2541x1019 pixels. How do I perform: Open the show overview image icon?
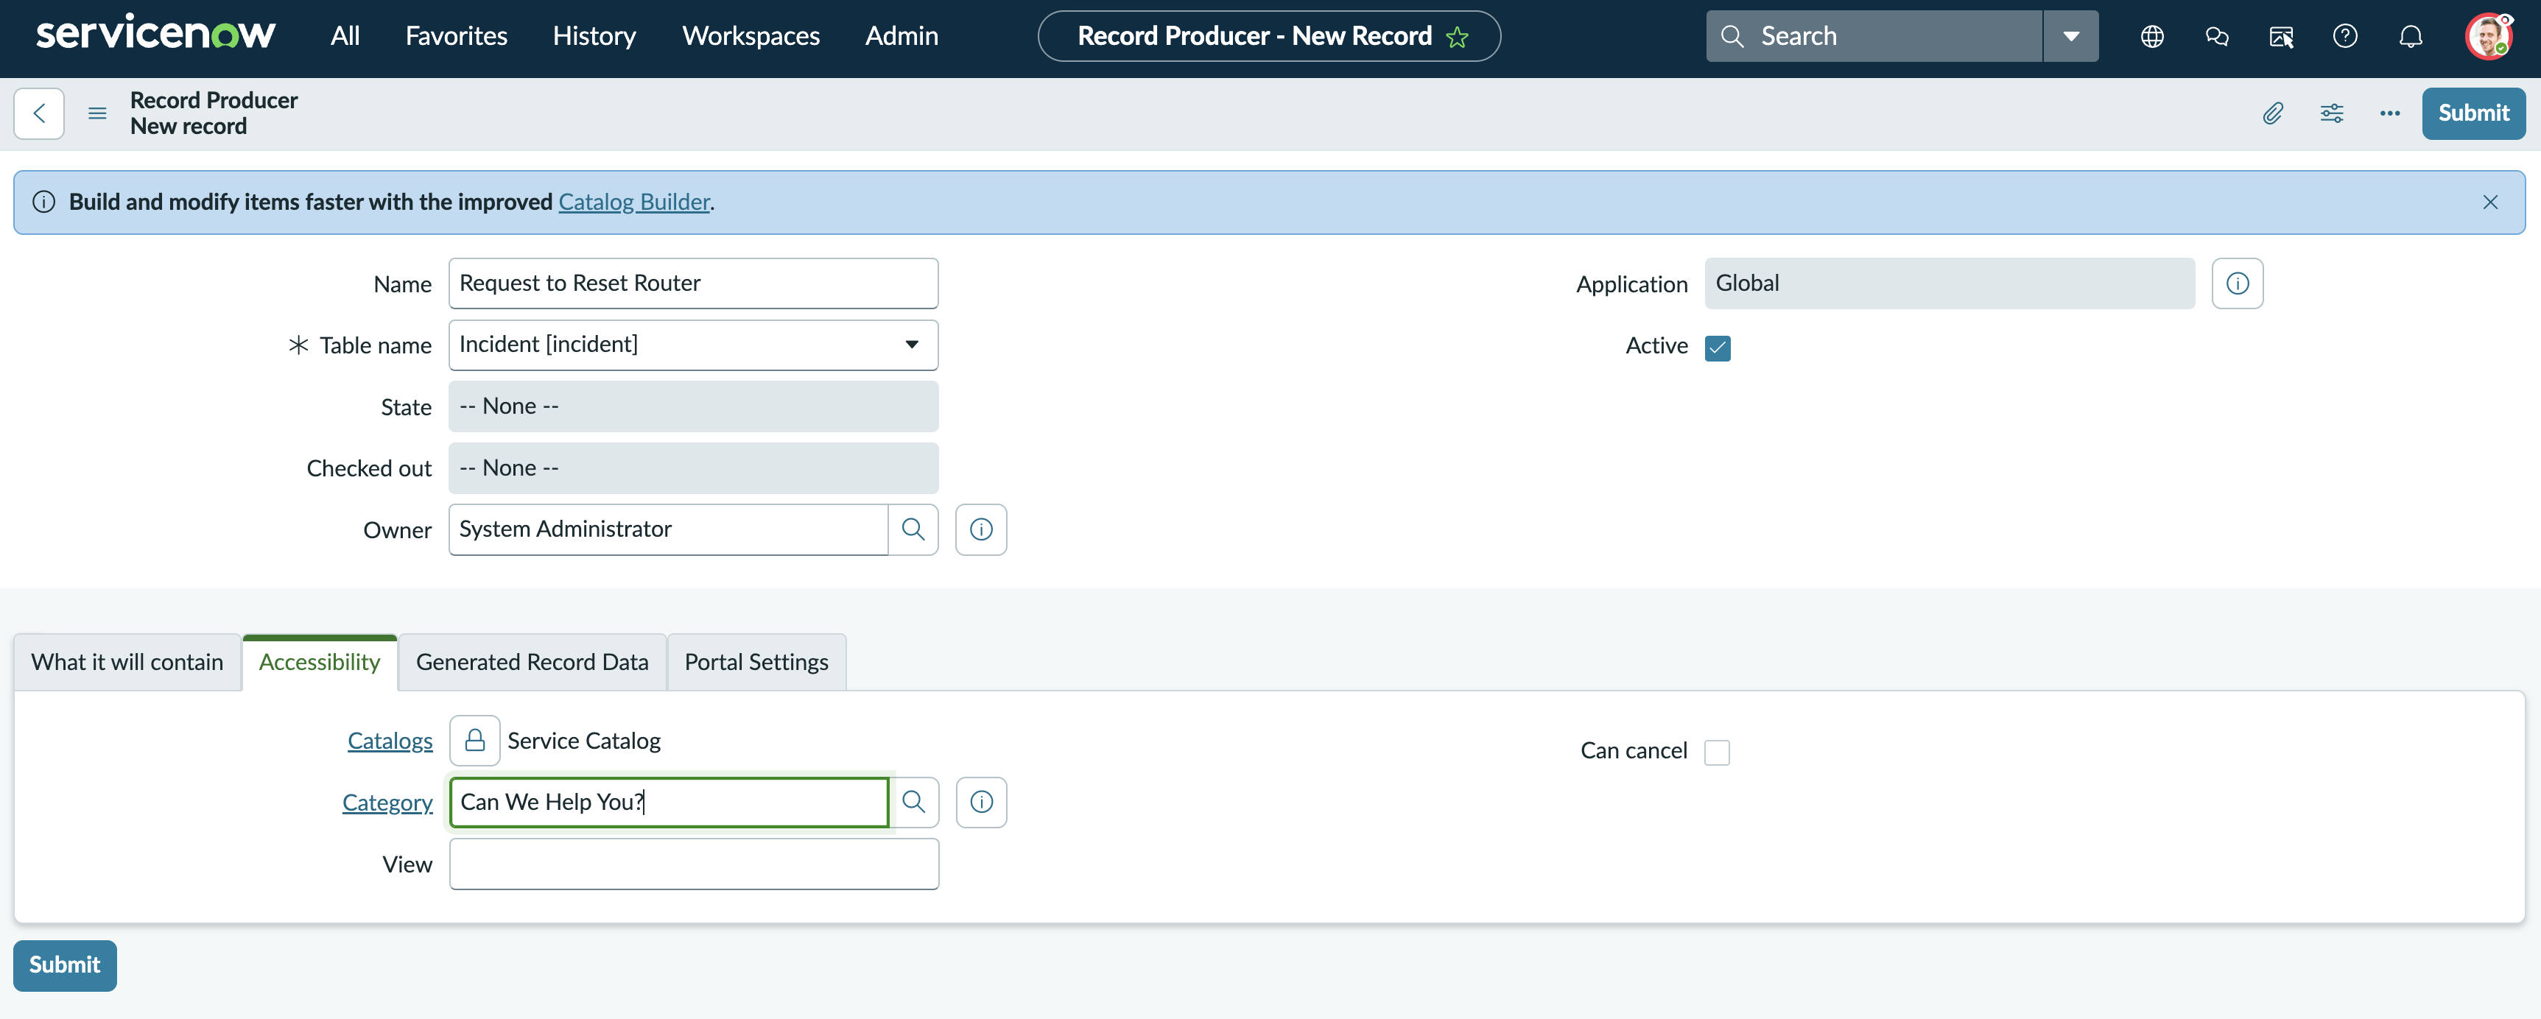tap(2280, 37)
